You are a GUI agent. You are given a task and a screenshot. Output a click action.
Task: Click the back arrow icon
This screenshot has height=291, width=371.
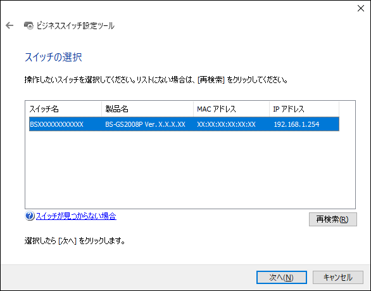point(9,25)
